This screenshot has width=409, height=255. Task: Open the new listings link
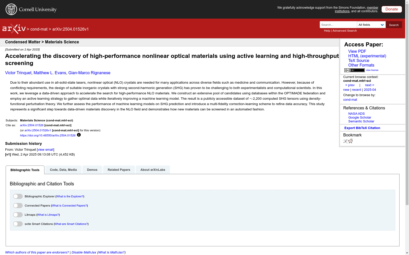346,90
